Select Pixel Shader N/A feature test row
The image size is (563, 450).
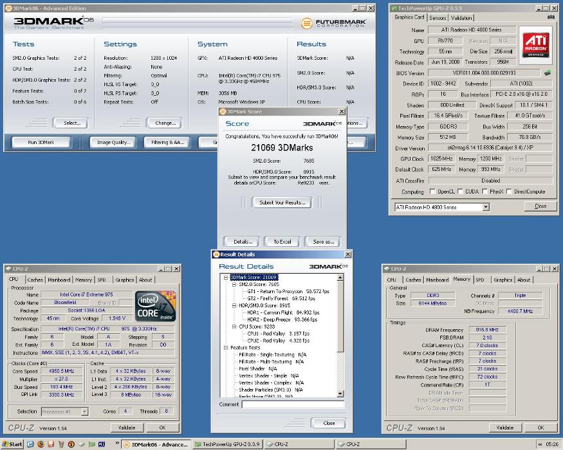point(258,368)
